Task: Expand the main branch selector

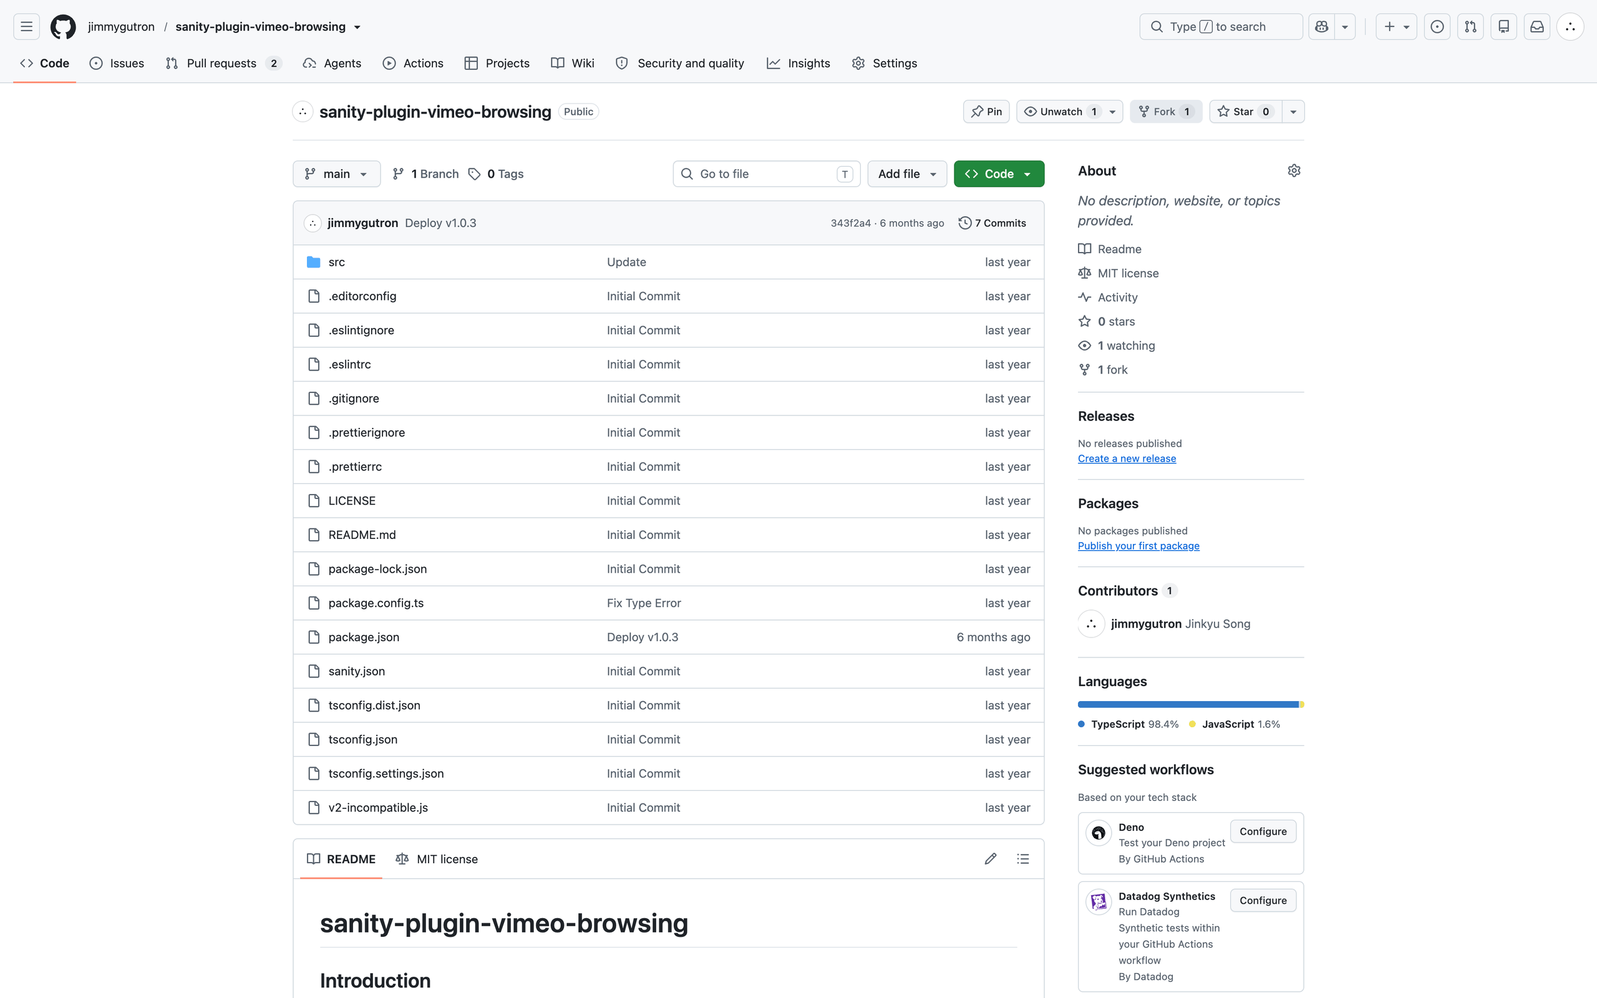Action: click(x=337, y=173)
